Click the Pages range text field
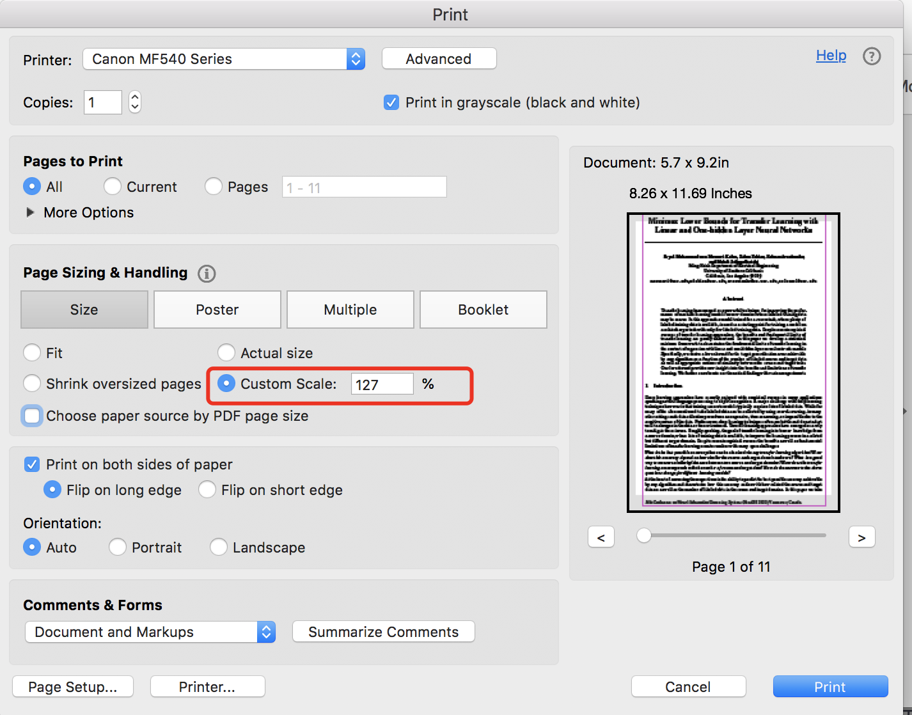Image resolution: width=912 pixels, height=715 pixels. (365, 187)
